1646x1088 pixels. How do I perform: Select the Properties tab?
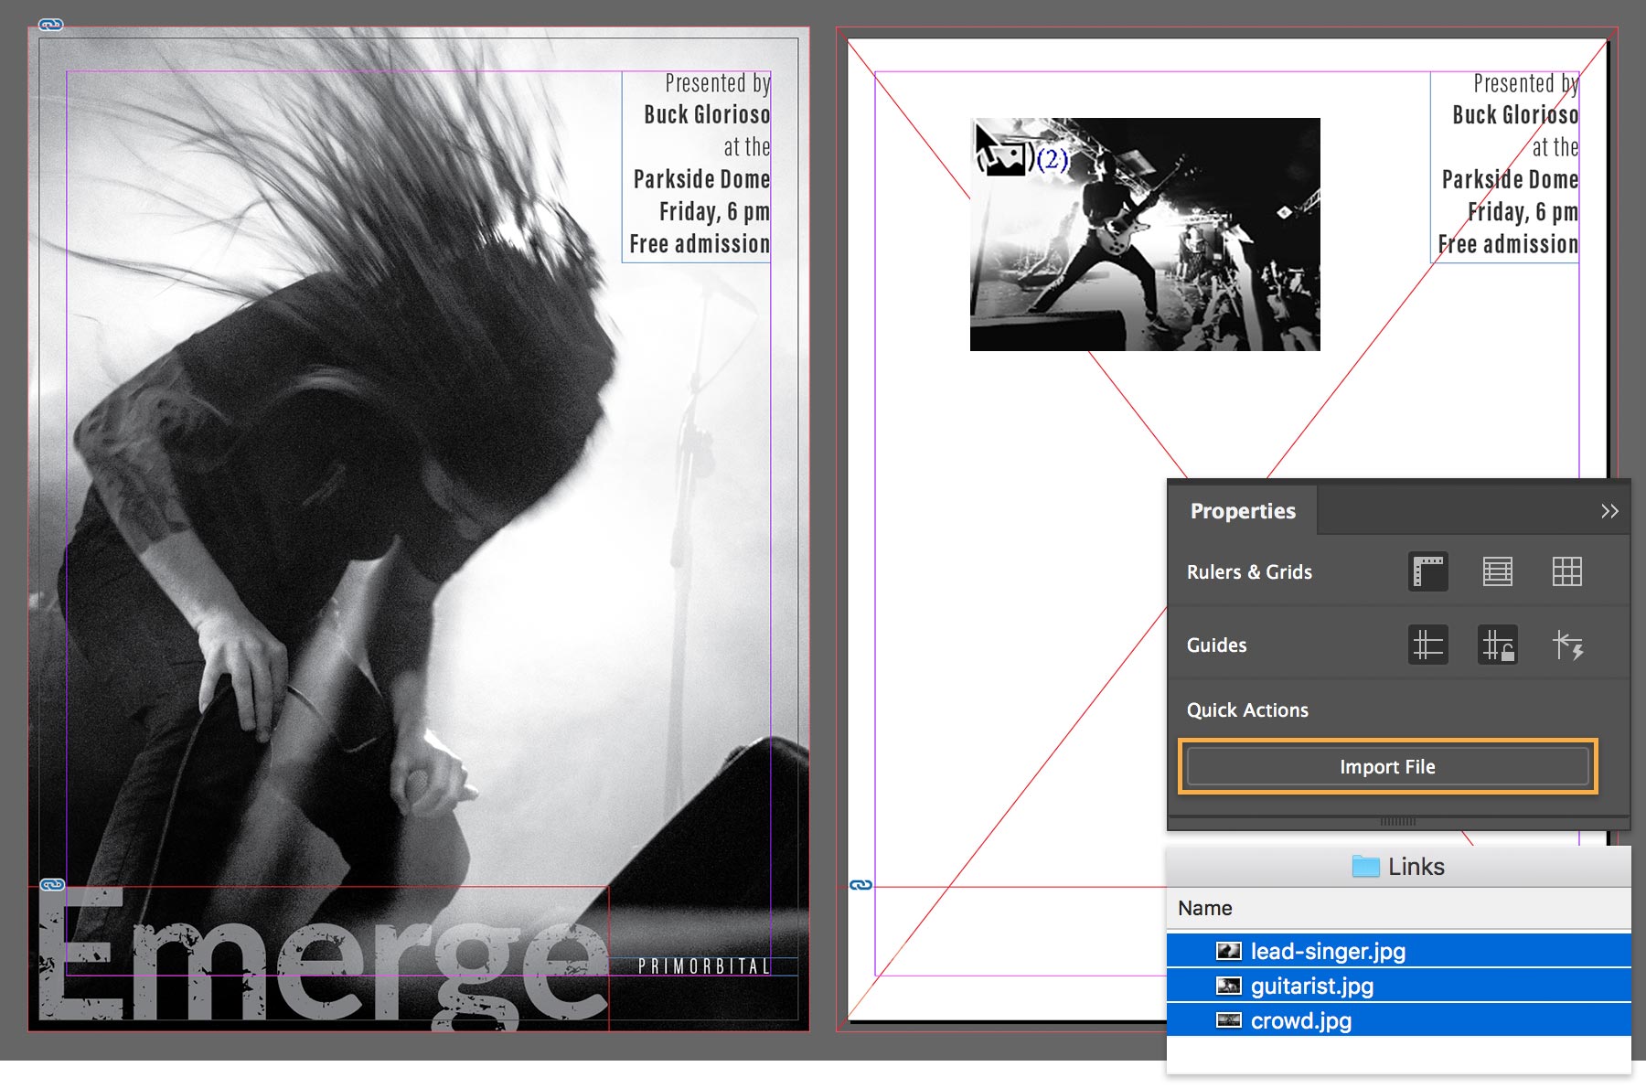click(1242, 511)
